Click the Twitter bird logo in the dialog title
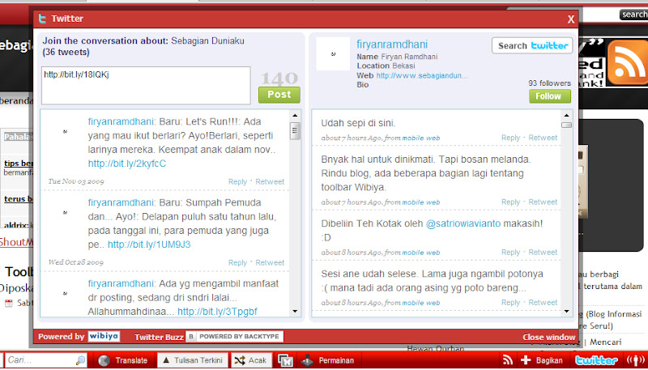 [42, 19]
